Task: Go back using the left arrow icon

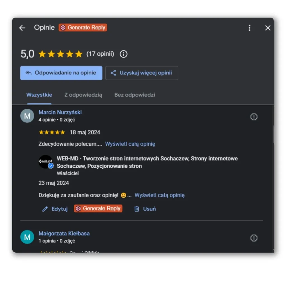Action: point(22,28)
